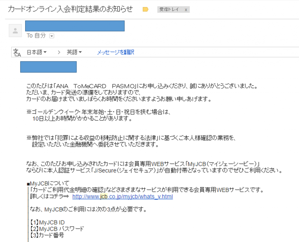The height and width of the screenshot is (242, 299).
Task: Click the translate icon in the translation bar
Action: [17, 53]
